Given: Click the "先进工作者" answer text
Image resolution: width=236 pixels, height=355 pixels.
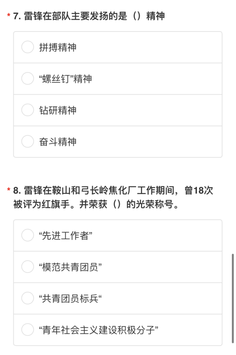Looking at the screenshot, I should (x=66, y=236).
